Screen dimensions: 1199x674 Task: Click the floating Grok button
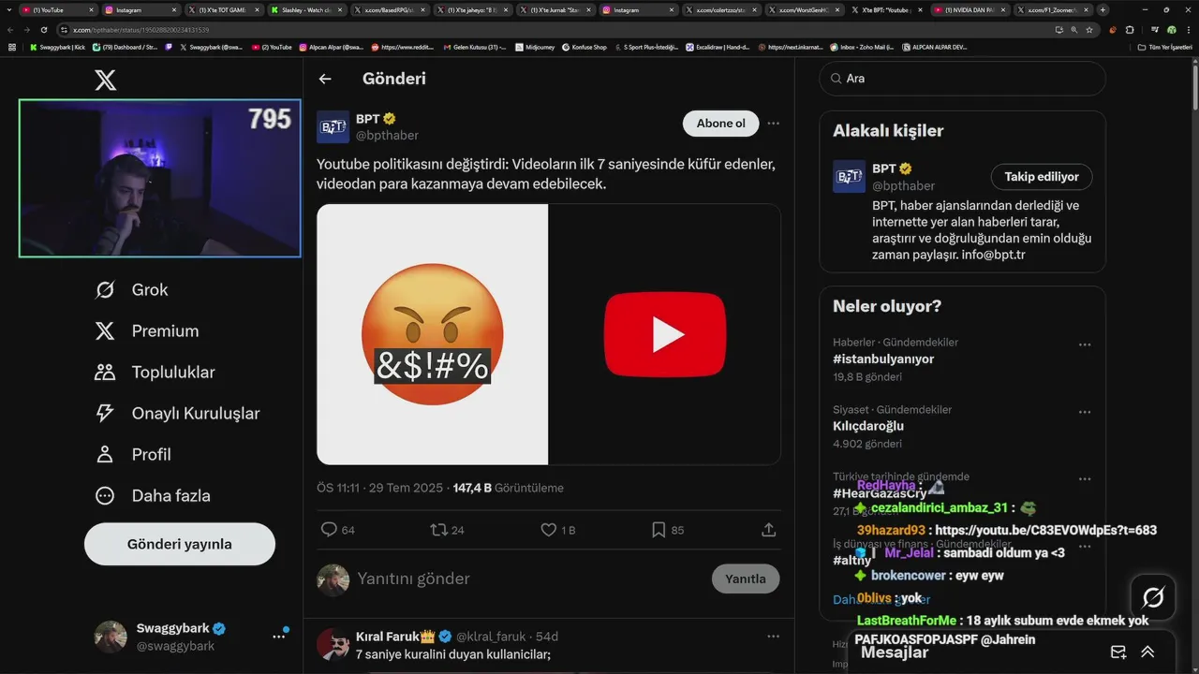[x=1153, y=597]
